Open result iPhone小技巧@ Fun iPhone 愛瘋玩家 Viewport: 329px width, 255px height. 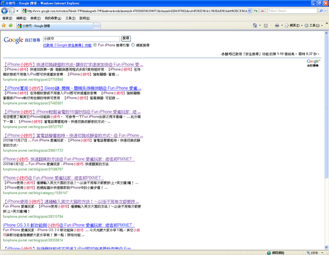click(53, 178)
